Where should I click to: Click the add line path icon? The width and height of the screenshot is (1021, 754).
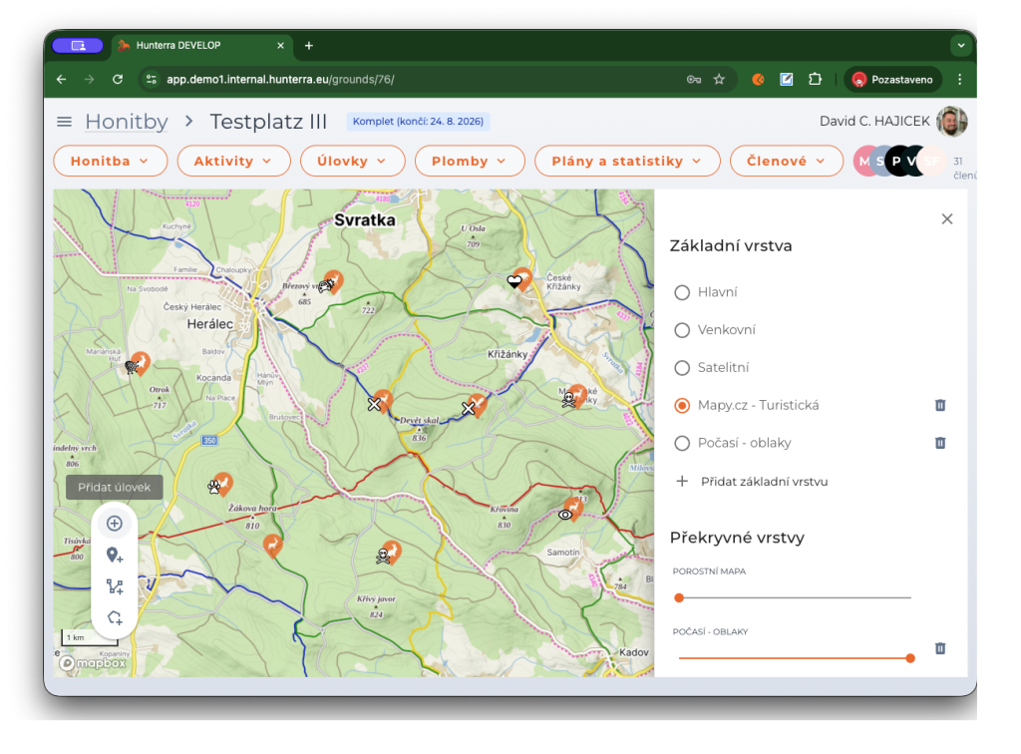pyautogui.click(x=115, y=587)
